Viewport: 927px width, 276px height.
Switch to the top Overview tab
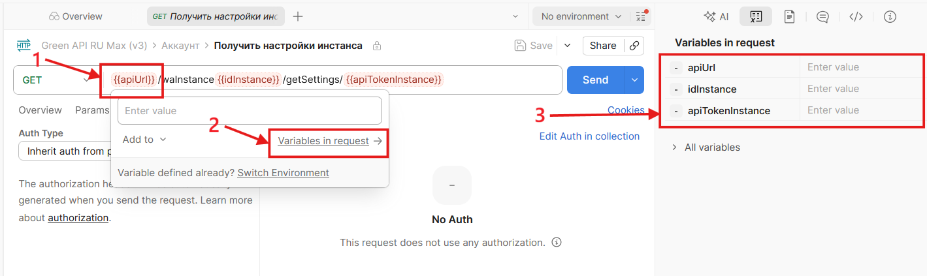pyautogui.click(x=76, y=16)
